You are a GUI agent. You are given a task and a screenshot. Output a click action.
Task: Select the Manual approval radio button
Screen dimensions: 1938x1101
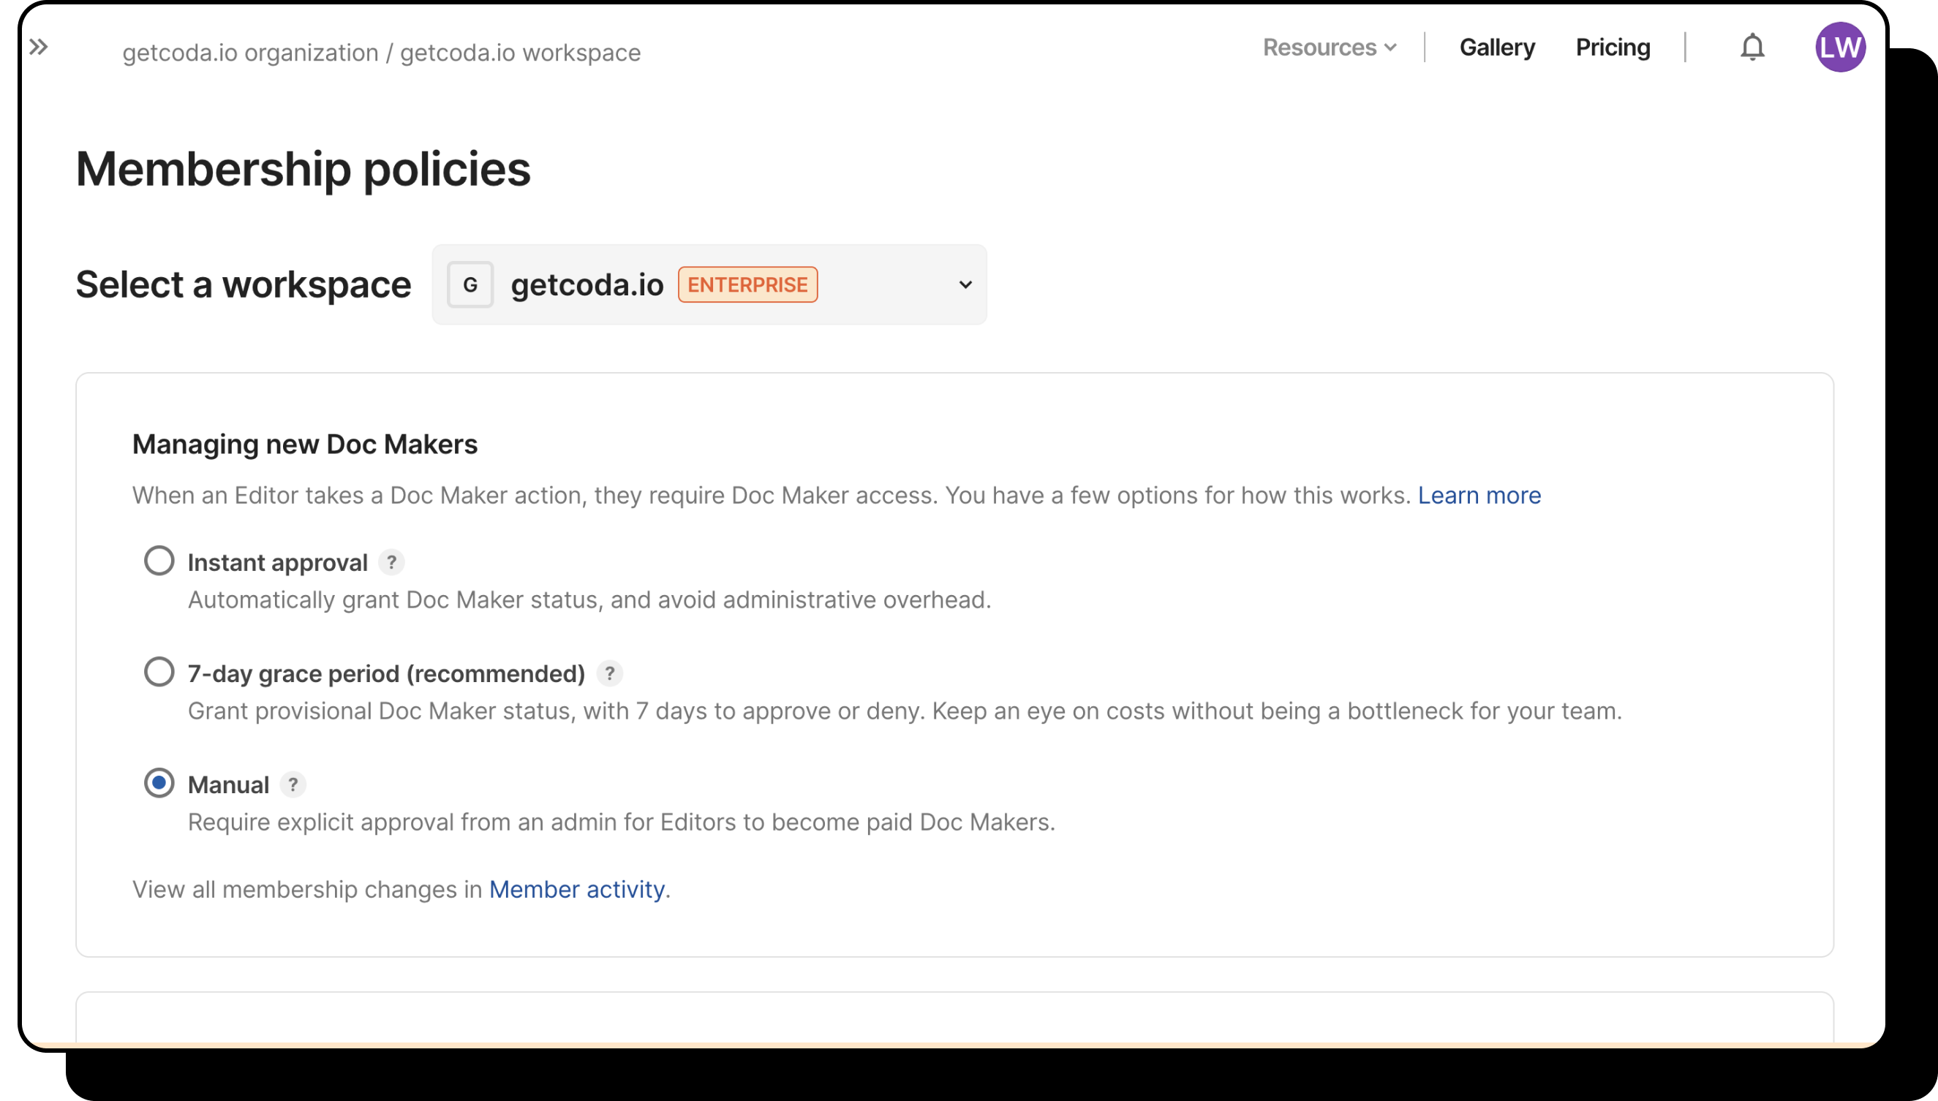point(159,783)
